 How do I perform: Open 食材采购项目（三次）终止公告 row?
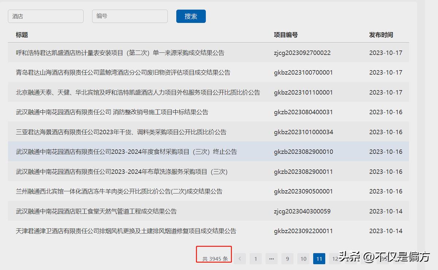126,152
